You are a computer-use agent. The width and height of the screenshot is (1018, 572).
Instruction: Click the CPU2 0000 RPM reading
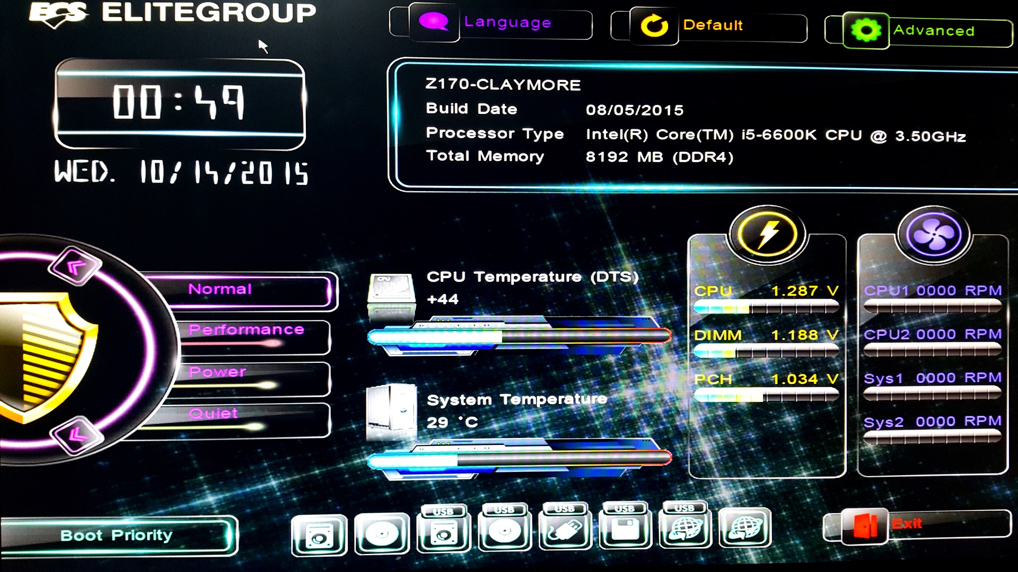[933, 334]
